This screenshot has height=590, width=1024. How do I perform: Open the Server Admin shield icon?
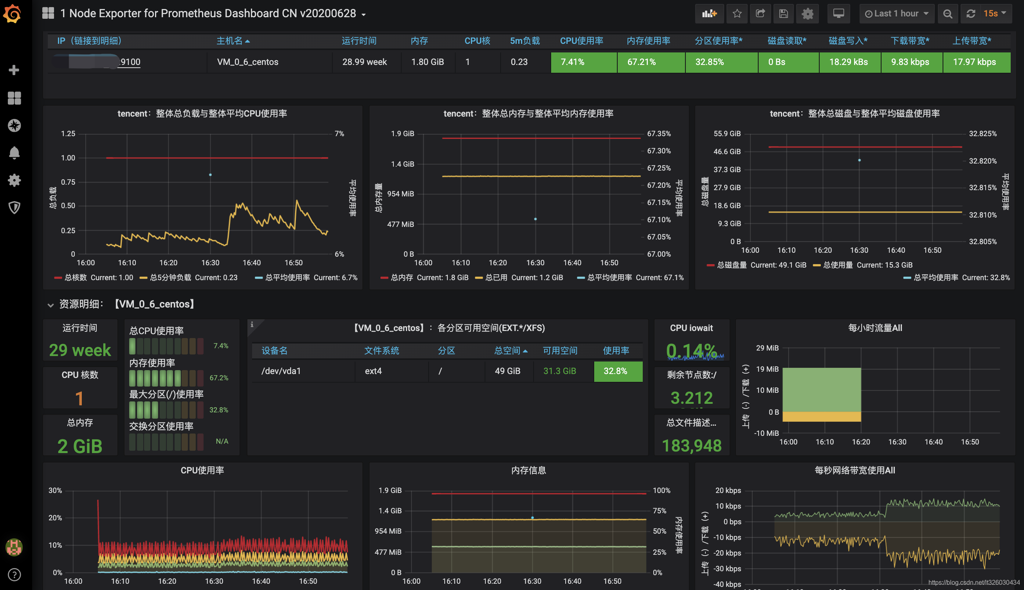(14, 207)
